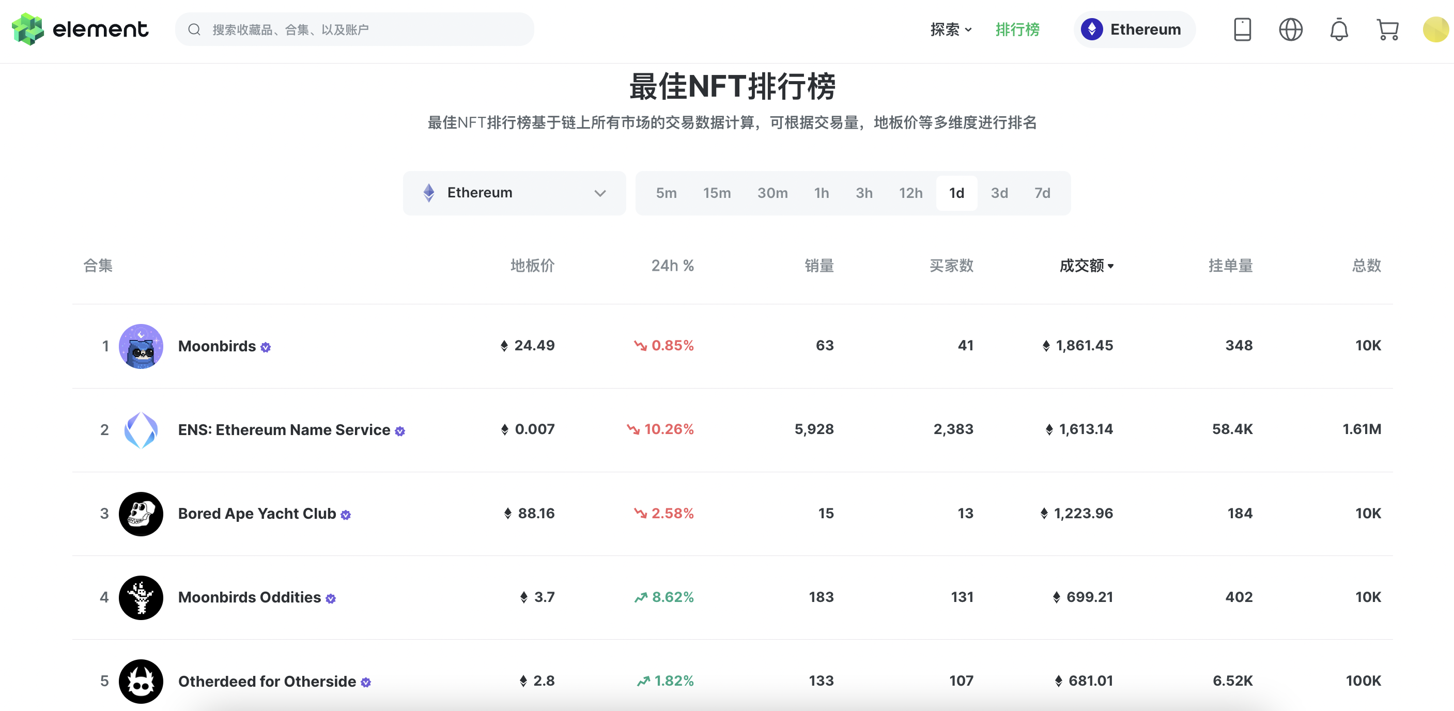Open Otherdeed for Otherside link
The width and height of the screenshot is (1454, 711).
pyautogui.click(x=267, y=681)
